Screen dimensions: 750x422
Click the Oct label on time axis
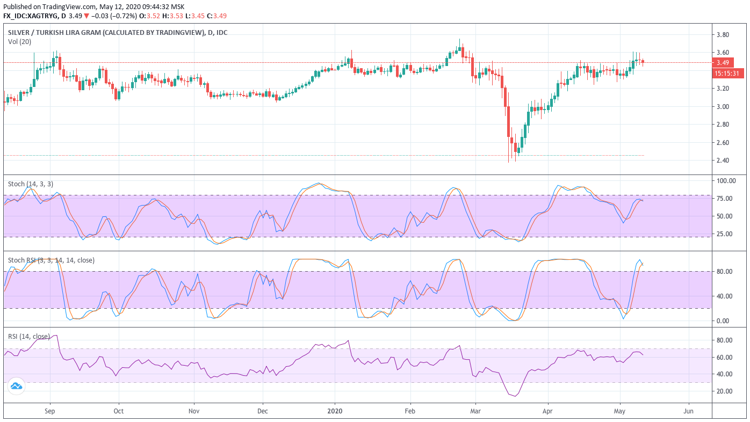(x=119, y=411)
